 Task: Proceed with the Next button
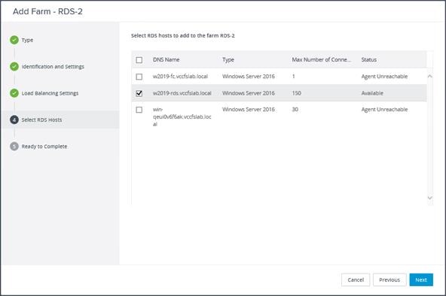(421, 279)
